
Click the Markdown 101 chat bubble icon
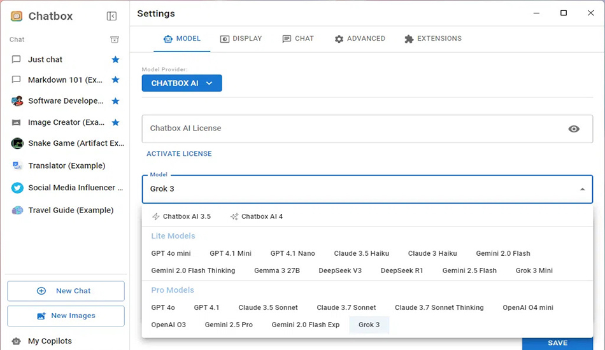click(x=16, y=80)
